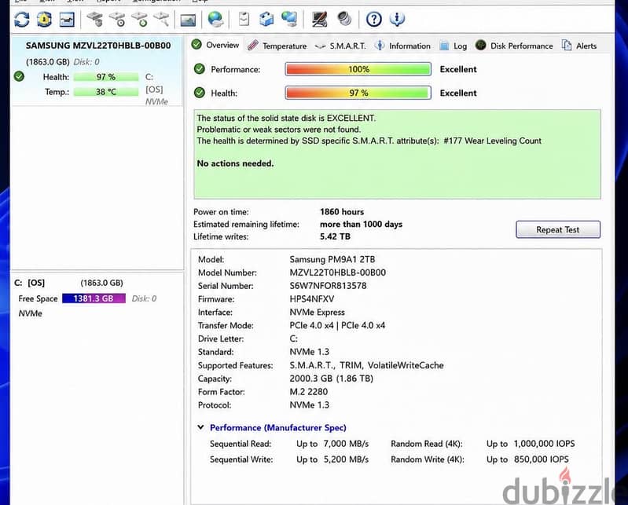
Task: Click the 'NVMe Express' interface value
Action: coord(318,312)
